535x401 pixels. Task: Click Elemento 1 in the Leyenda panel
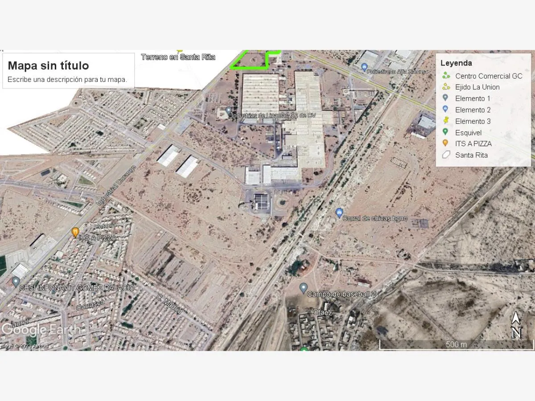tap(466, 98)
